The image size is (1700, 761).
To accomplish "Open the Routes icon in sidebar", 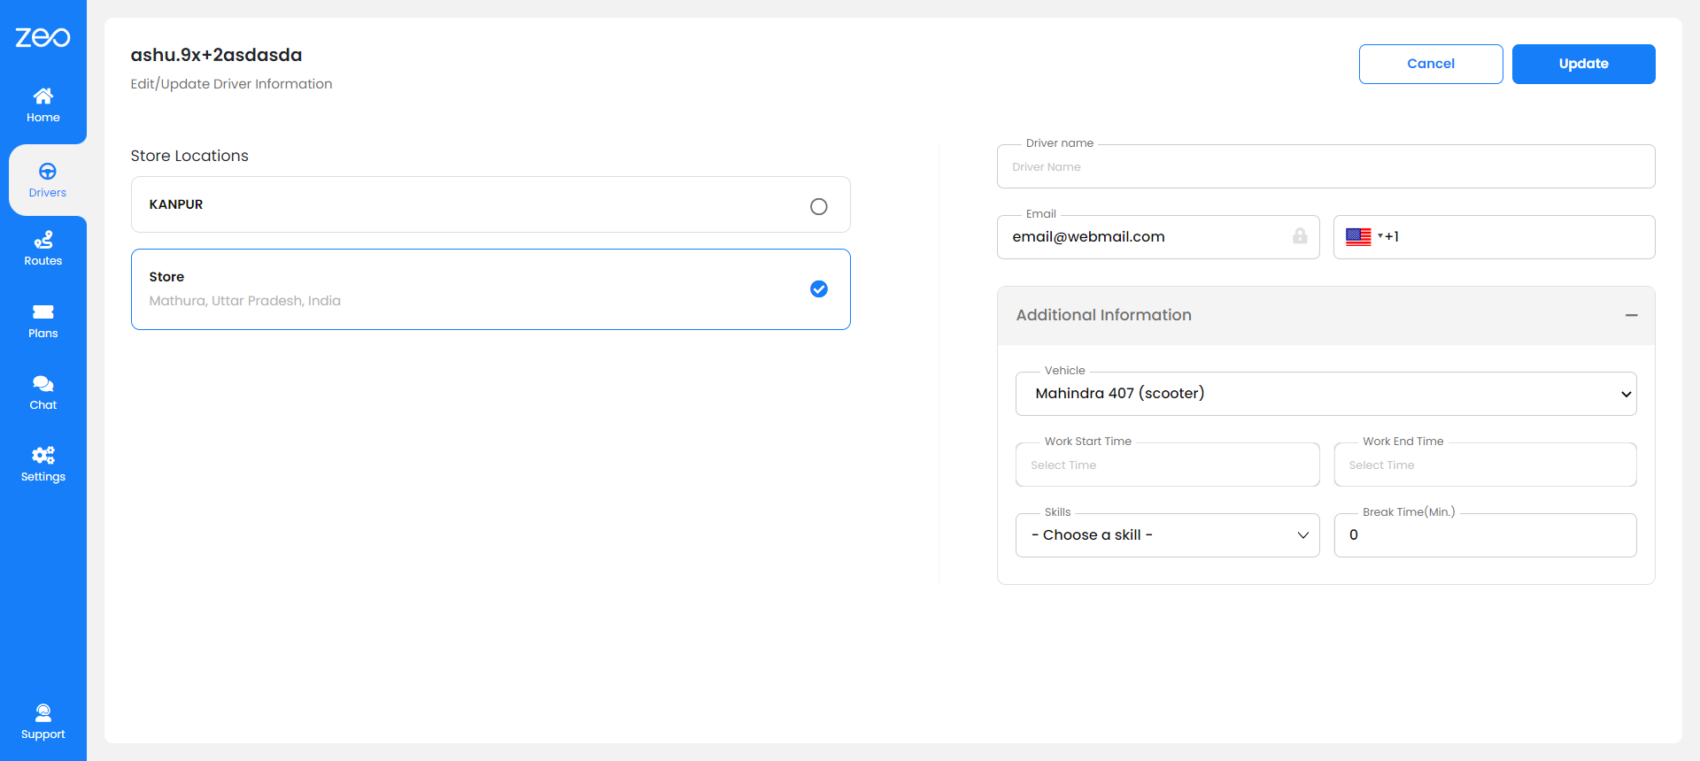I will (42, 240).
